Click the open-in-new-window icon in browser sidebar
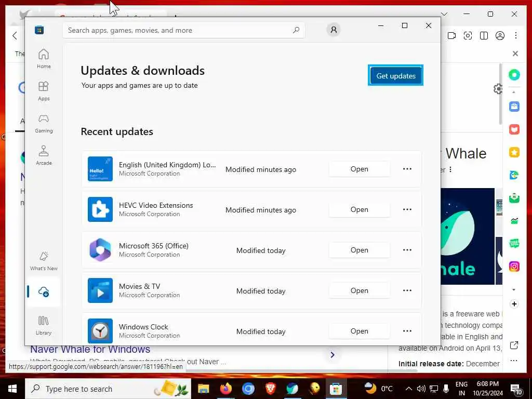The width and height of the screenshot is (532, 399). (514, 345)
